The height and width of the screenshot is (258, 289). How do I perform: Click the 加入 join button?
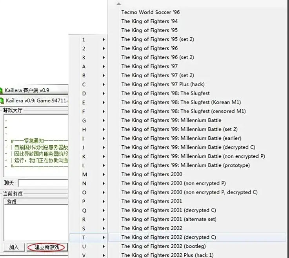(14, 247)
